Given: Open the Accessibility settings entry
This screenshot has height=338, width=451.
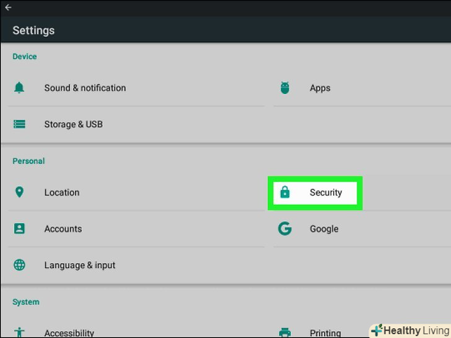Looking at the screenshot, I should [x=69, y=333].
